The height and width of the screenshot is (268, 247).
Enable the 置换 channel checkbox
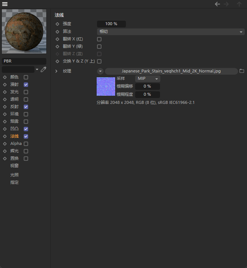[x=26, y=159]
